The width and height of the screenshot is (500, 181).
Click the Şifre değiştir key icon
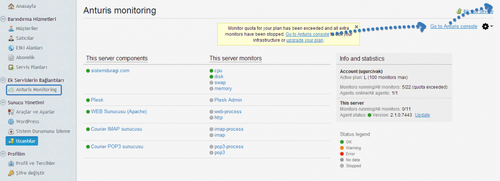11,173
